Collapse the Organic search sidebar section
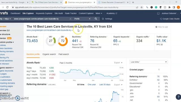The width and height of the screenshot is (181, 102). [x=7, y=68]
